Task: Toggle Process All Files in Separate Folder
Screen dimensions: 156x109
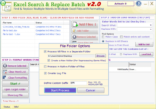Action: (x=45, y=51)
